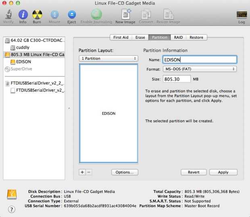Viewport: 250px width, 217px height.
Task: Open the Format MS-DOS (FAT) dropdown
Action: click(x=200, y=69)
